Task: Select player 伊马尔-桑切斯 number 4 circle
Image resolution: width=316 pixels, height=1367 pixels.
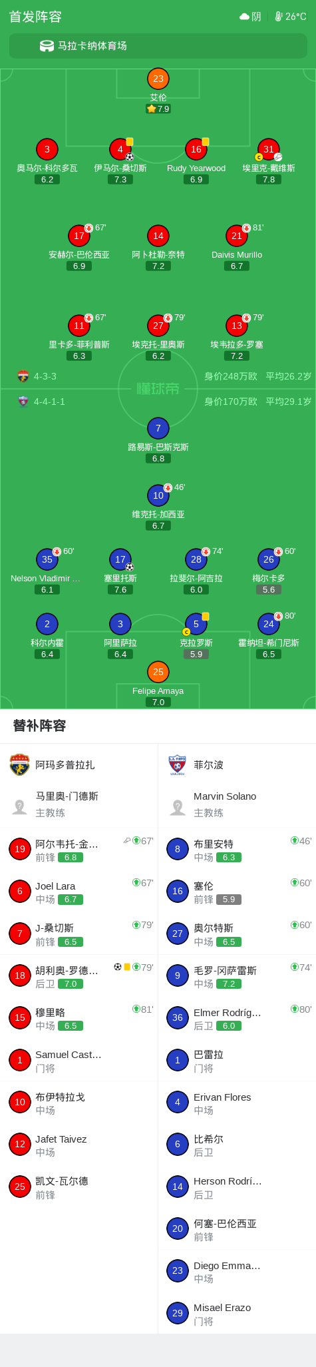Action: click(x=120, y=149)
